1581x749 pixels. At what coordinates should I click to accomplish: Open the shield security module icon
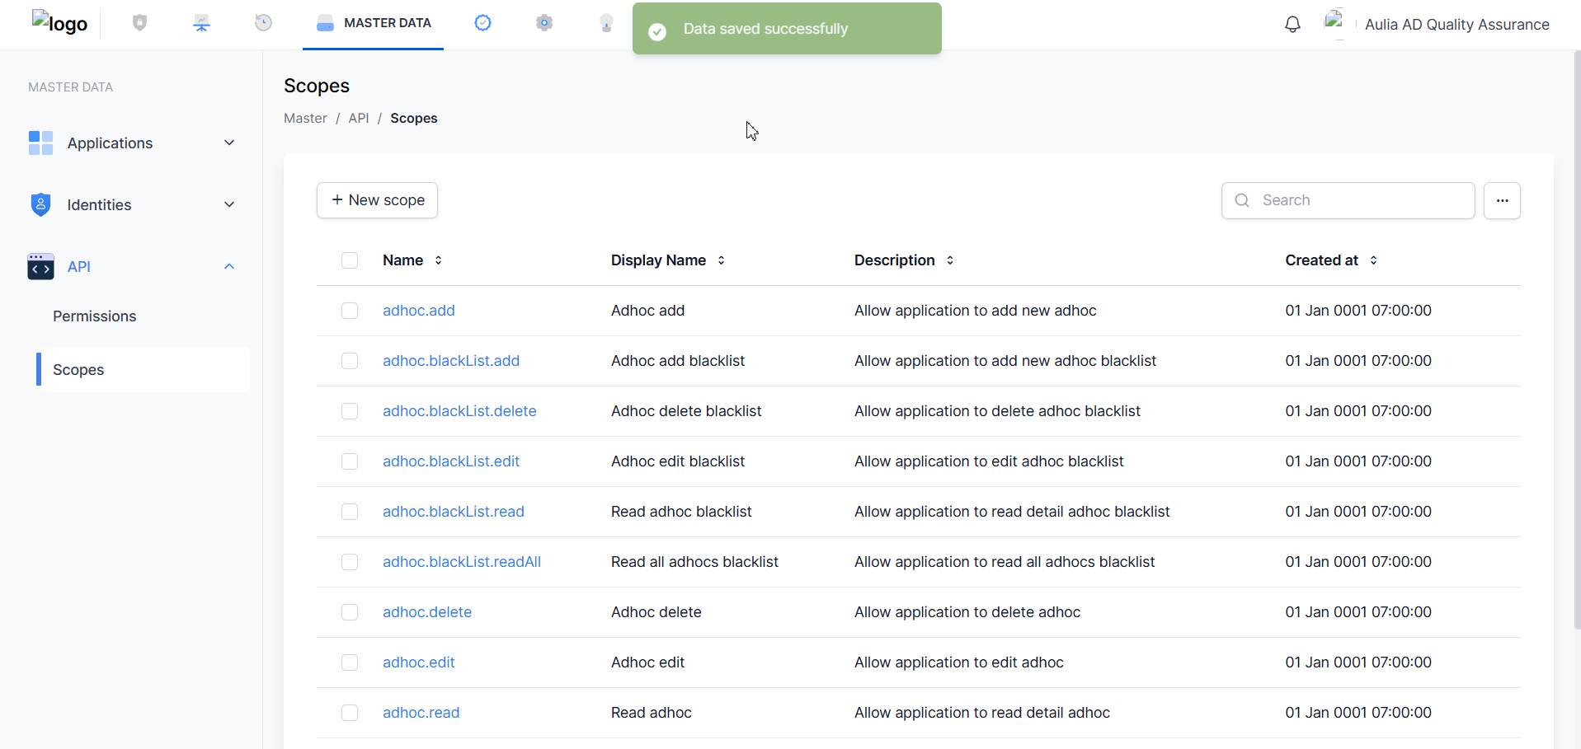tap(139, 23)
